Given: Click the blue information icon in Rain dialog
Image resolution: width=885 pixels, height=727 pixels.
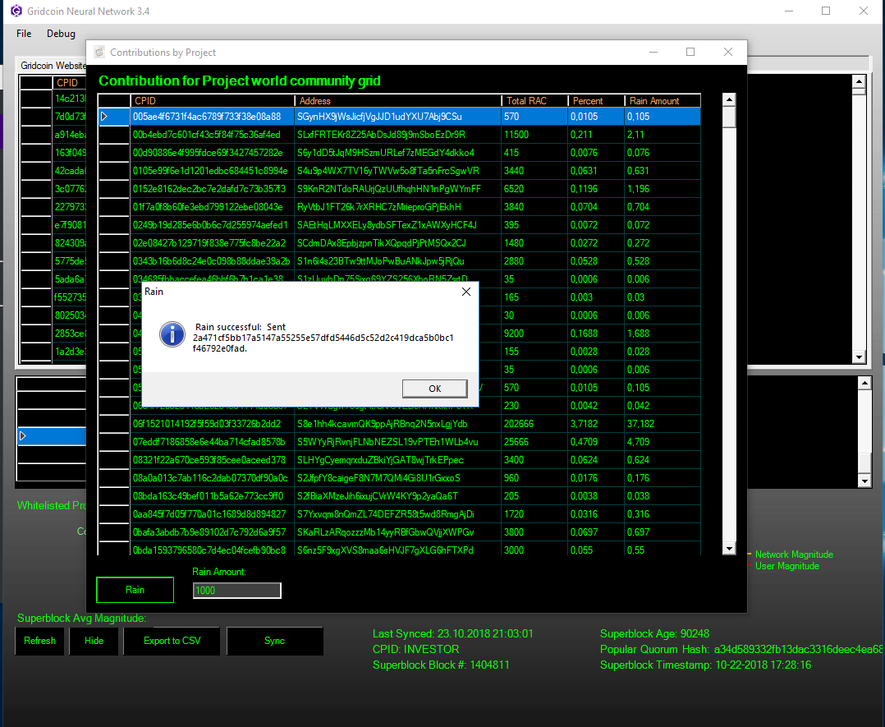Looking at the screenshot, I should (172, 334).
